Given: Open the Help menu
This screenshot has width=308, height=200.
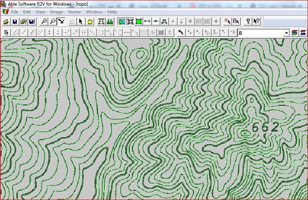Looking at the screenshot, I should pos(112,12).
